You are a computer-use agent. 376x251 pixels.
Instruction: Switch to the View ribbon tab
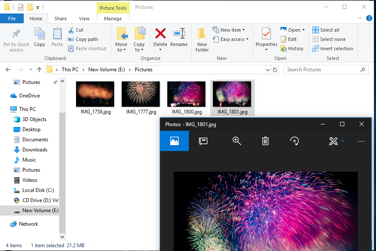(x=84, y=19)
